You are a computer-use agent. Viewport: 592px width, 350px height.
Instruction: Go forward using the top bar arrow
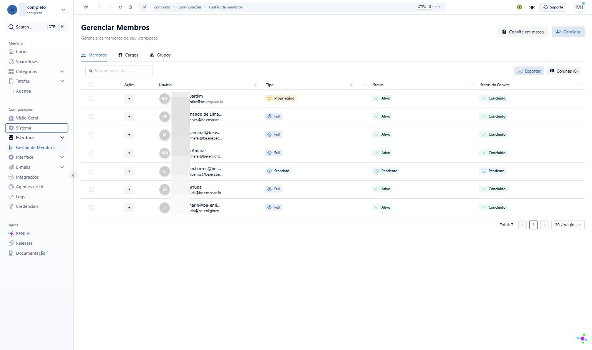(110, 7)
